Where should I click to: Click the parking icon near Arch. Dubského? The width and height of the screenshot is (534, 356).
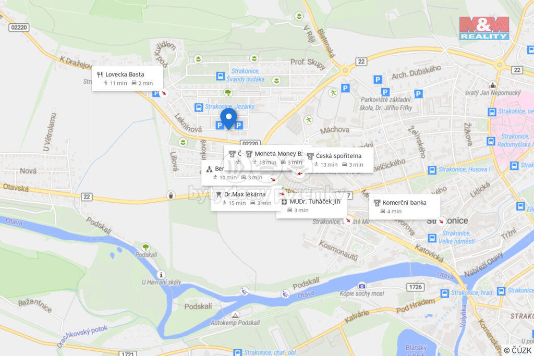[378, 80]
